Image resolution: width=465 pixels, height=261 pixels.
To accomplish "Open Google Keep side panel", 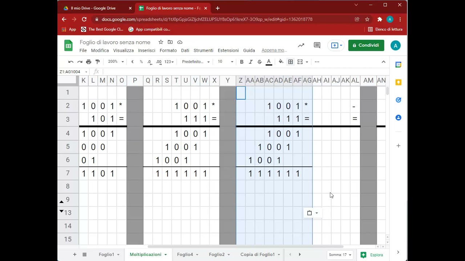I will pyautogui.click(x=399, y=82).
